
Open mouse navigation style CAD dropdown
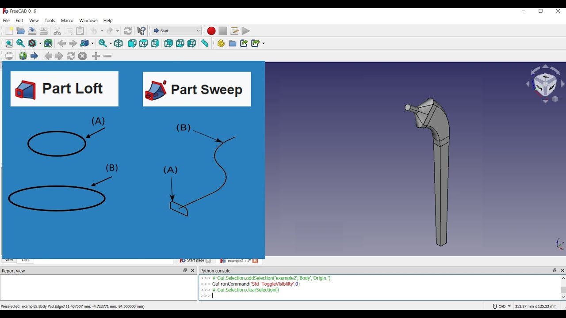tap(501, 306)
